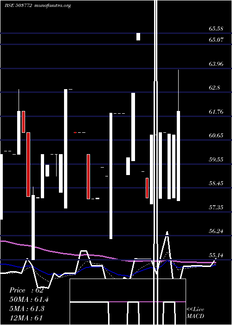Click the munafasutra.org watermark text

coord(53,6)
